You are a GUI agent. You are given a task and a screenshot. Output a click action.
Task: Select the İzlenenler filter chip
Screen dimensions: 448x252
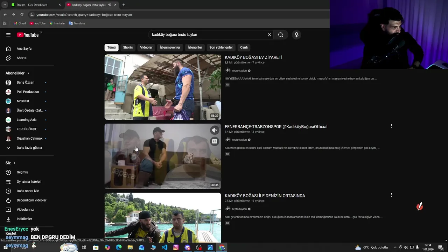tap(195, 47)
